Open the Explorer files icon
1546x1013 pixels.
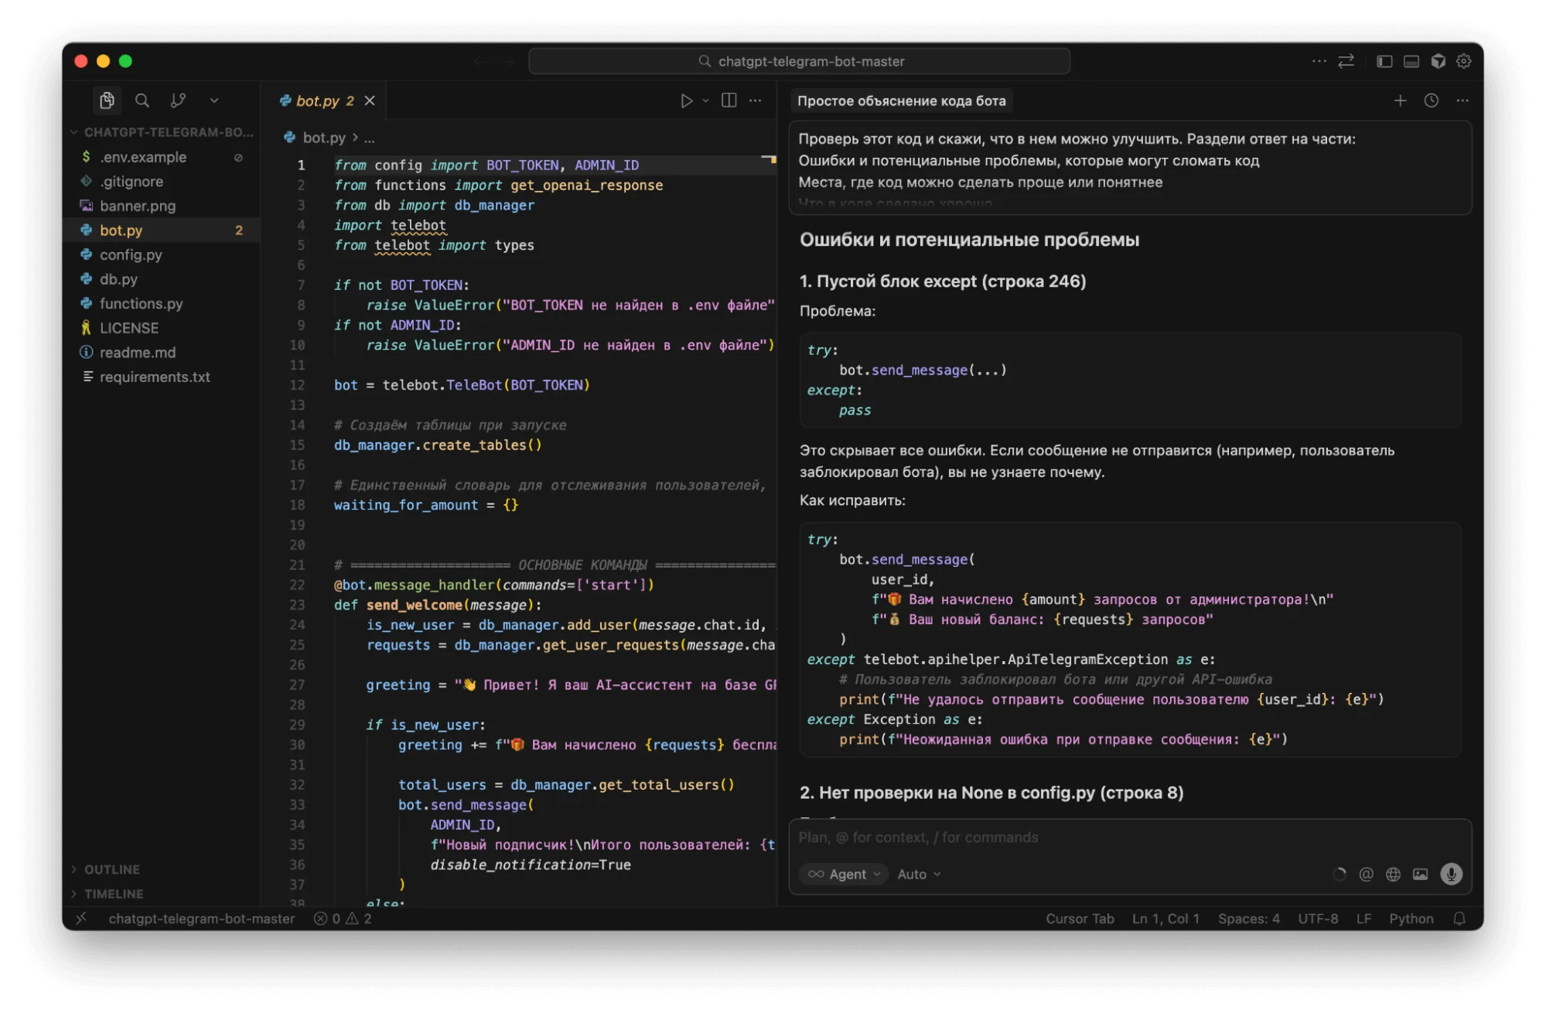(107, 101)
